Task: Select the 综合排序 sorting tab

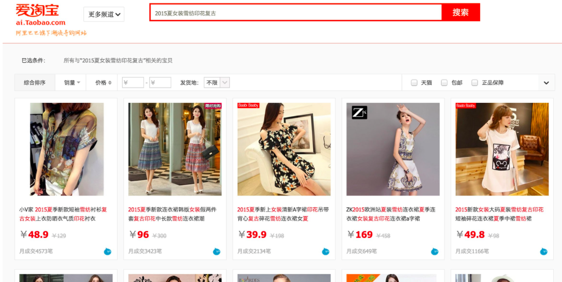Action: (x=35, y=83)
